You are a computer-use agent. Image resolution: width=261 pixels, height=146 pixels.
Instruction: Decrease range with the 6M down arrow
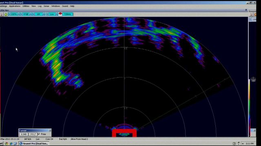(33, 15)
